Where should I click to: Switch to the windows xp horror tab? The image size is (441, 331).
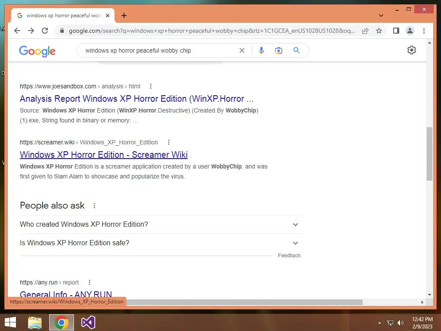63,16
